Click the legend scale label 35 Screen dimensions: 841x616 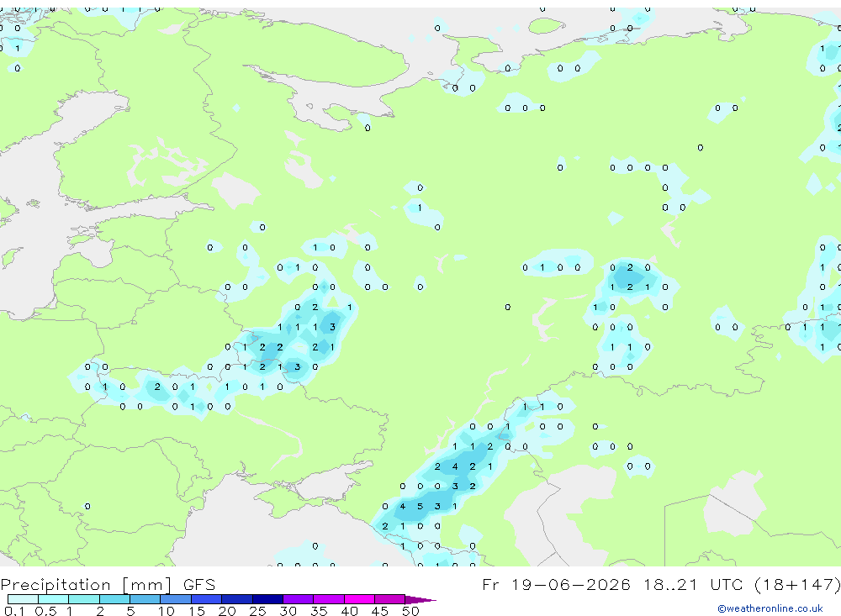(319, 611)
